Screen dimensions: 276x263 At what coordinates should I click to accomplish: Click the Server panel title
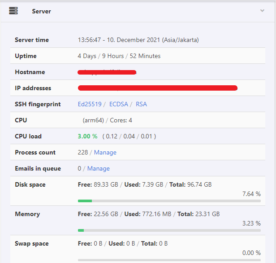[x=41, y=11]
